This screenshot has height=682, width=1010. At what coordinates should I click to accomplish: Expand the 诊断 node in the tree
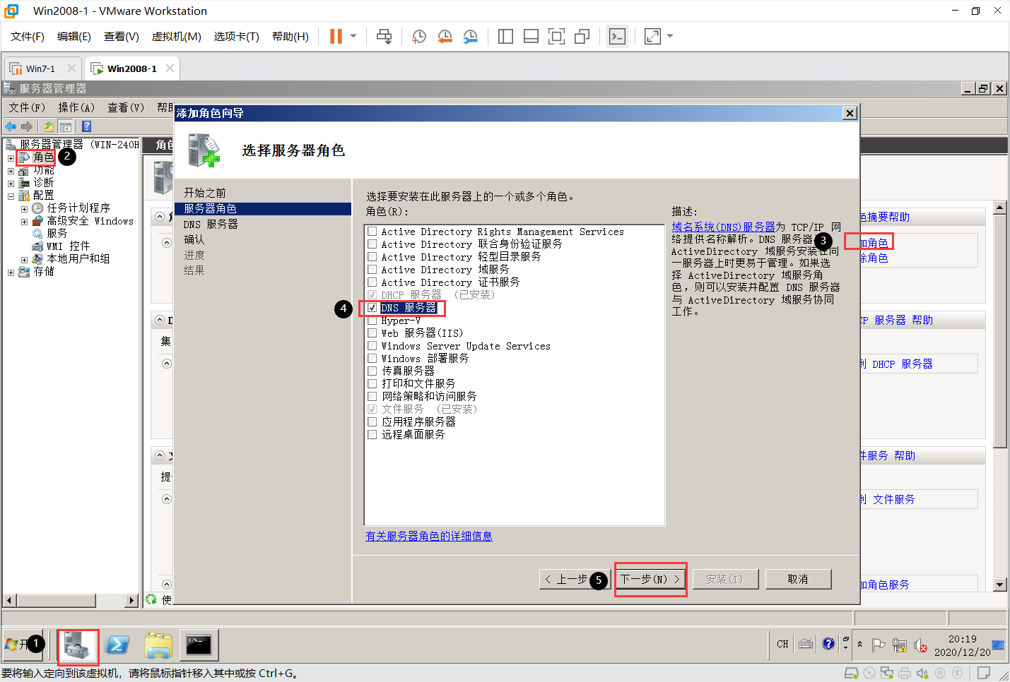click(11, 184)
